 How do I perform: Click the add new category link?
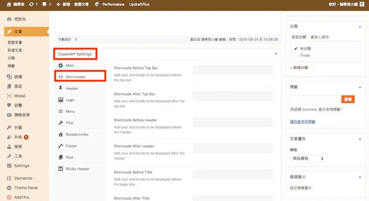pyautogui.click(x=299, y=67)
